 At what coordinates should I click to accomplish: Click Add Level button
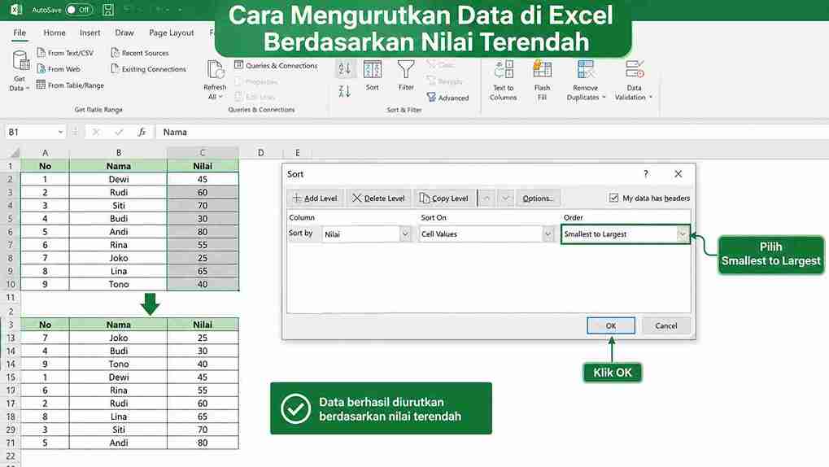click(x=315, y=198)
